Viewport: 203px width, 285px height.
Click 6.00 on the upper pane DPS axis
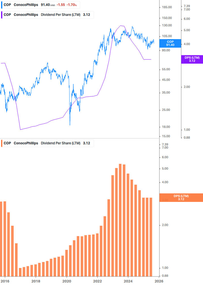point(187,19)
